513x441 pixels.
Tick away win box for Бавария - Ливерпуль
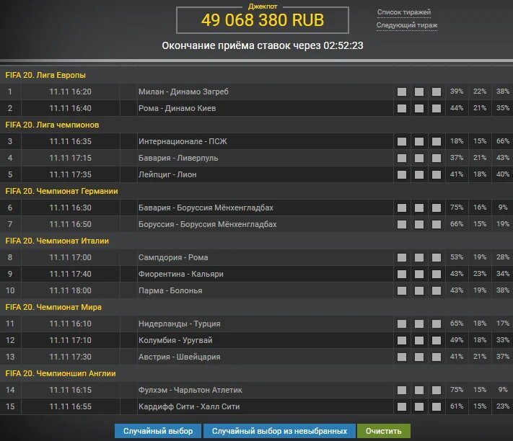tap(437, 158)
